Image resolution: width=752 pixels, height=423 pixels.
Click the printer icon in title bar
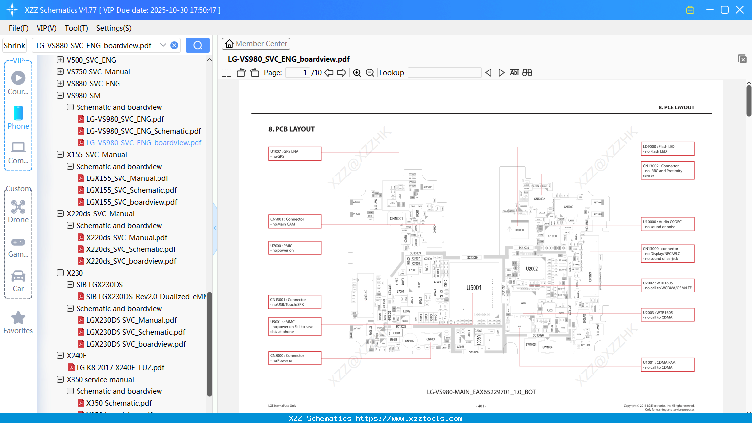[690, 9]
